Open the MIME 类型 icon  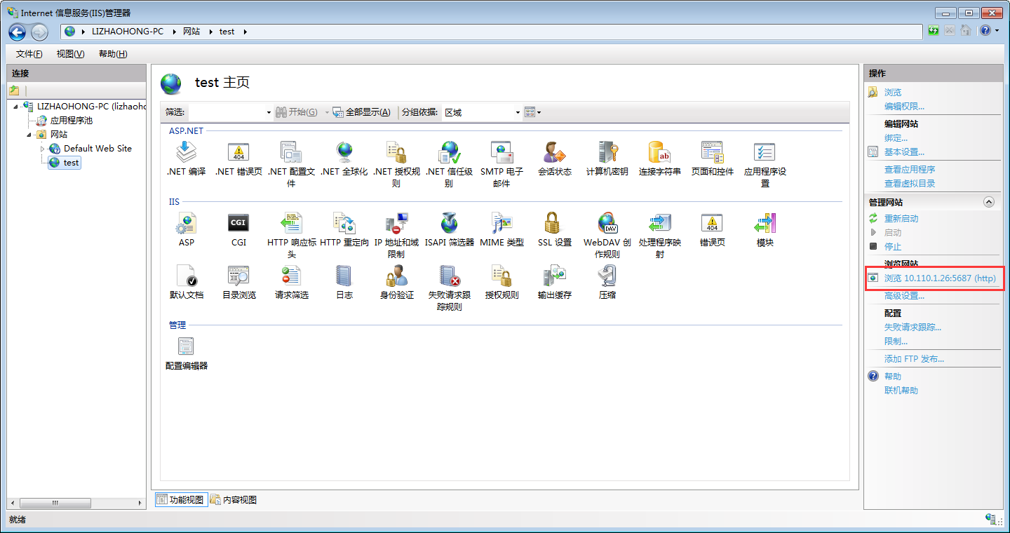(x=501, y=223)
